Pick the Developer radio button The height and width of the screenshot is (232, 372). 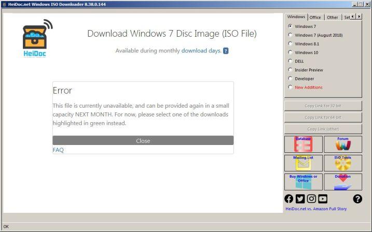pos(290,78)
